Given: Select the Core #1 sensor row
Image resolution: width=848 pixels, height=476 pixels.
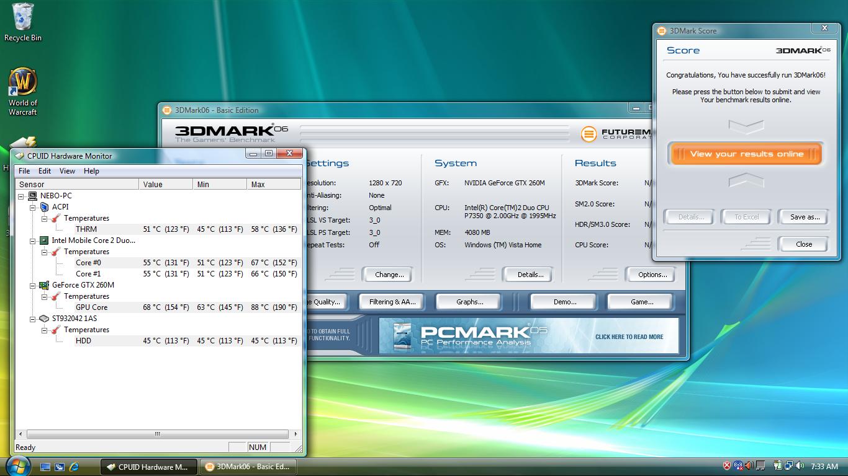Looking at the screenshot, I should (x=186, y=274).
